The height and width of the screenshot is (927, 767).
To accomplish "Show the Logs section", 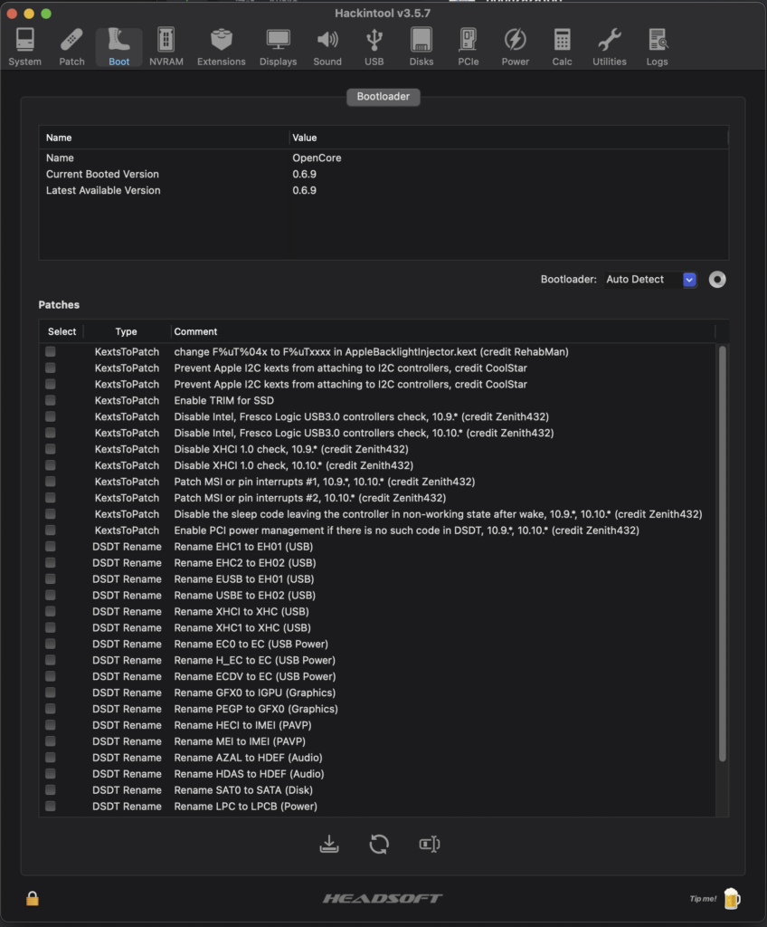I will pos(657,47).
